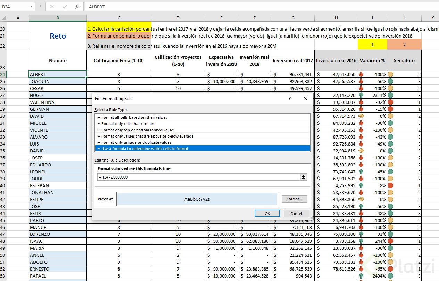The height and width of the screenshot is (281, 439).
Task: Click the light blue preview swatch AaBbCcYyZz
Action: (x=197, y=199)
